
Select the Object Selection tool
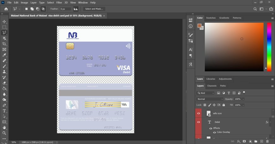coord(4,38)
